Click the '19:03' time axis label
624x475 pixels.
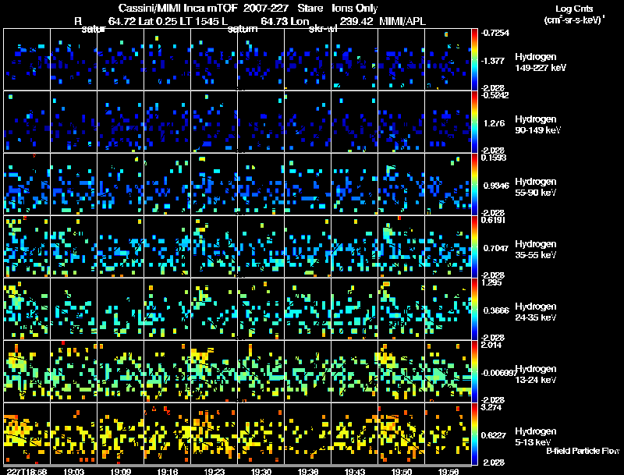(x=73, y=471)
